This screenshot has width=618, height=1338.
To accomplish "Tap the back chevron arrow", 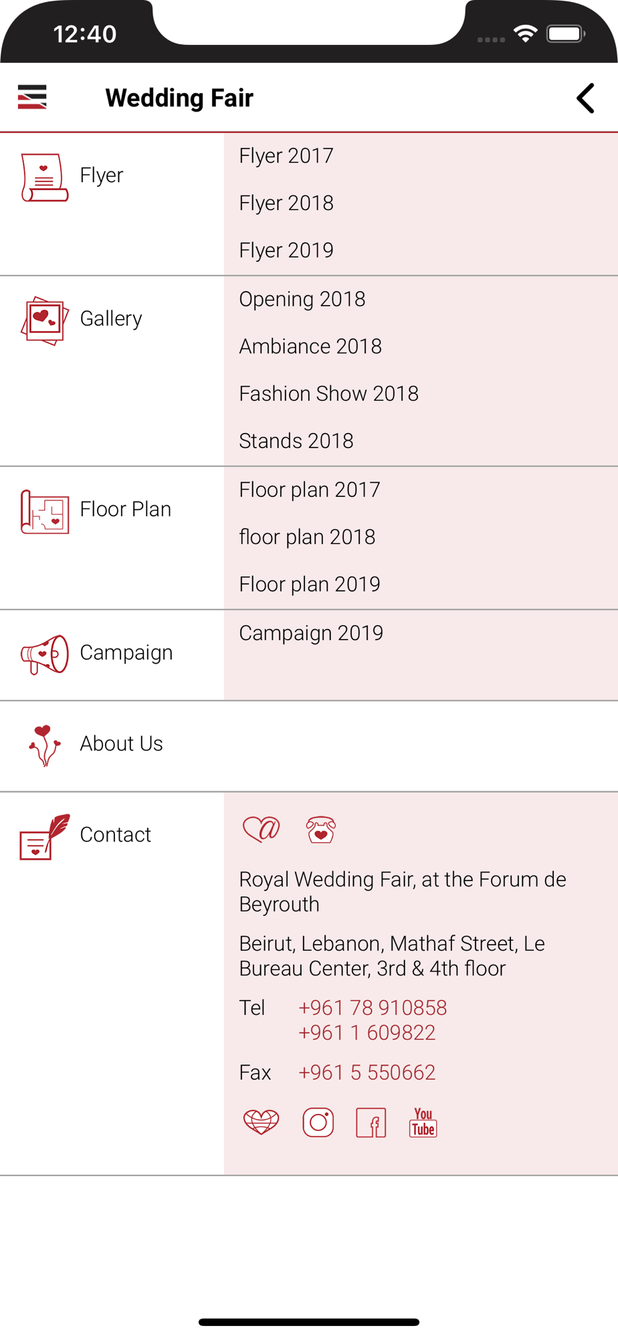I will tap(585, 98).
